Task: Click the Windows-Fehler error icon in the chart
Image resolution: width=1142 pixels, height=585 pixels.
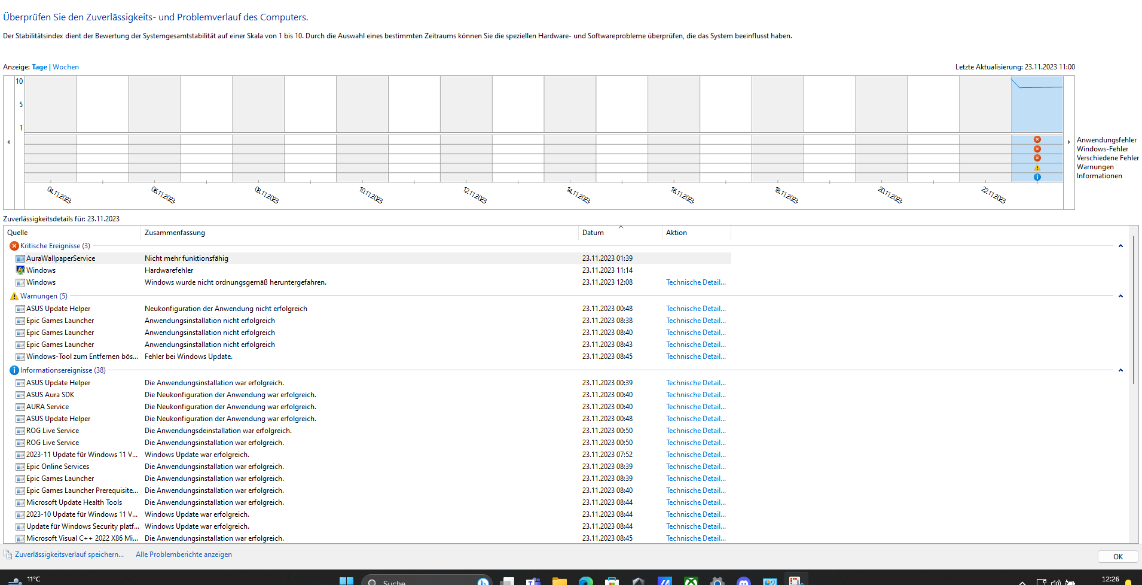Action: [1037, 149]
